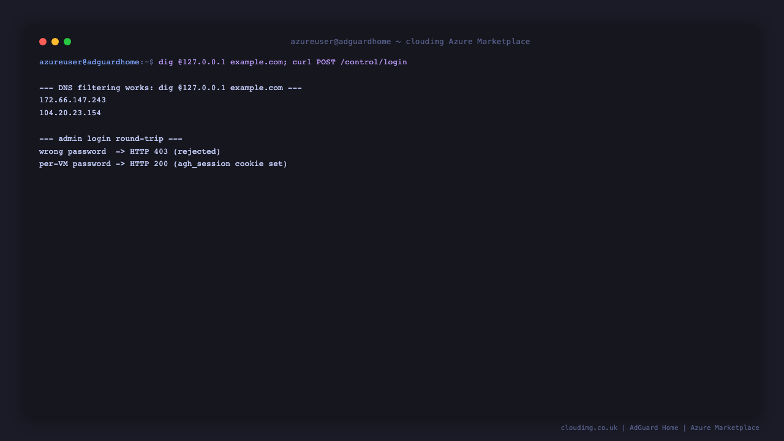Click the wrong password HTTP 403 line
The height and width of the screenshot is (441, 784).
click(x=130, y=151)
